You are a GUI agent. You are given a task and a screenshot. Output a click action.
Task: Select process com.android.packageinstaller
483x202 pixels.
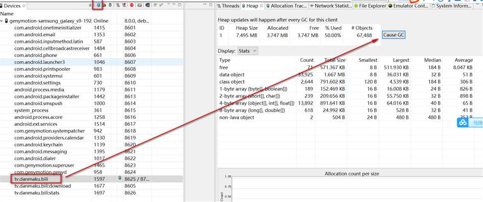point(91,96)
